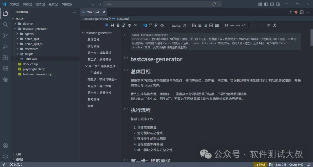Toggle secondary side bar visibility

278,4
